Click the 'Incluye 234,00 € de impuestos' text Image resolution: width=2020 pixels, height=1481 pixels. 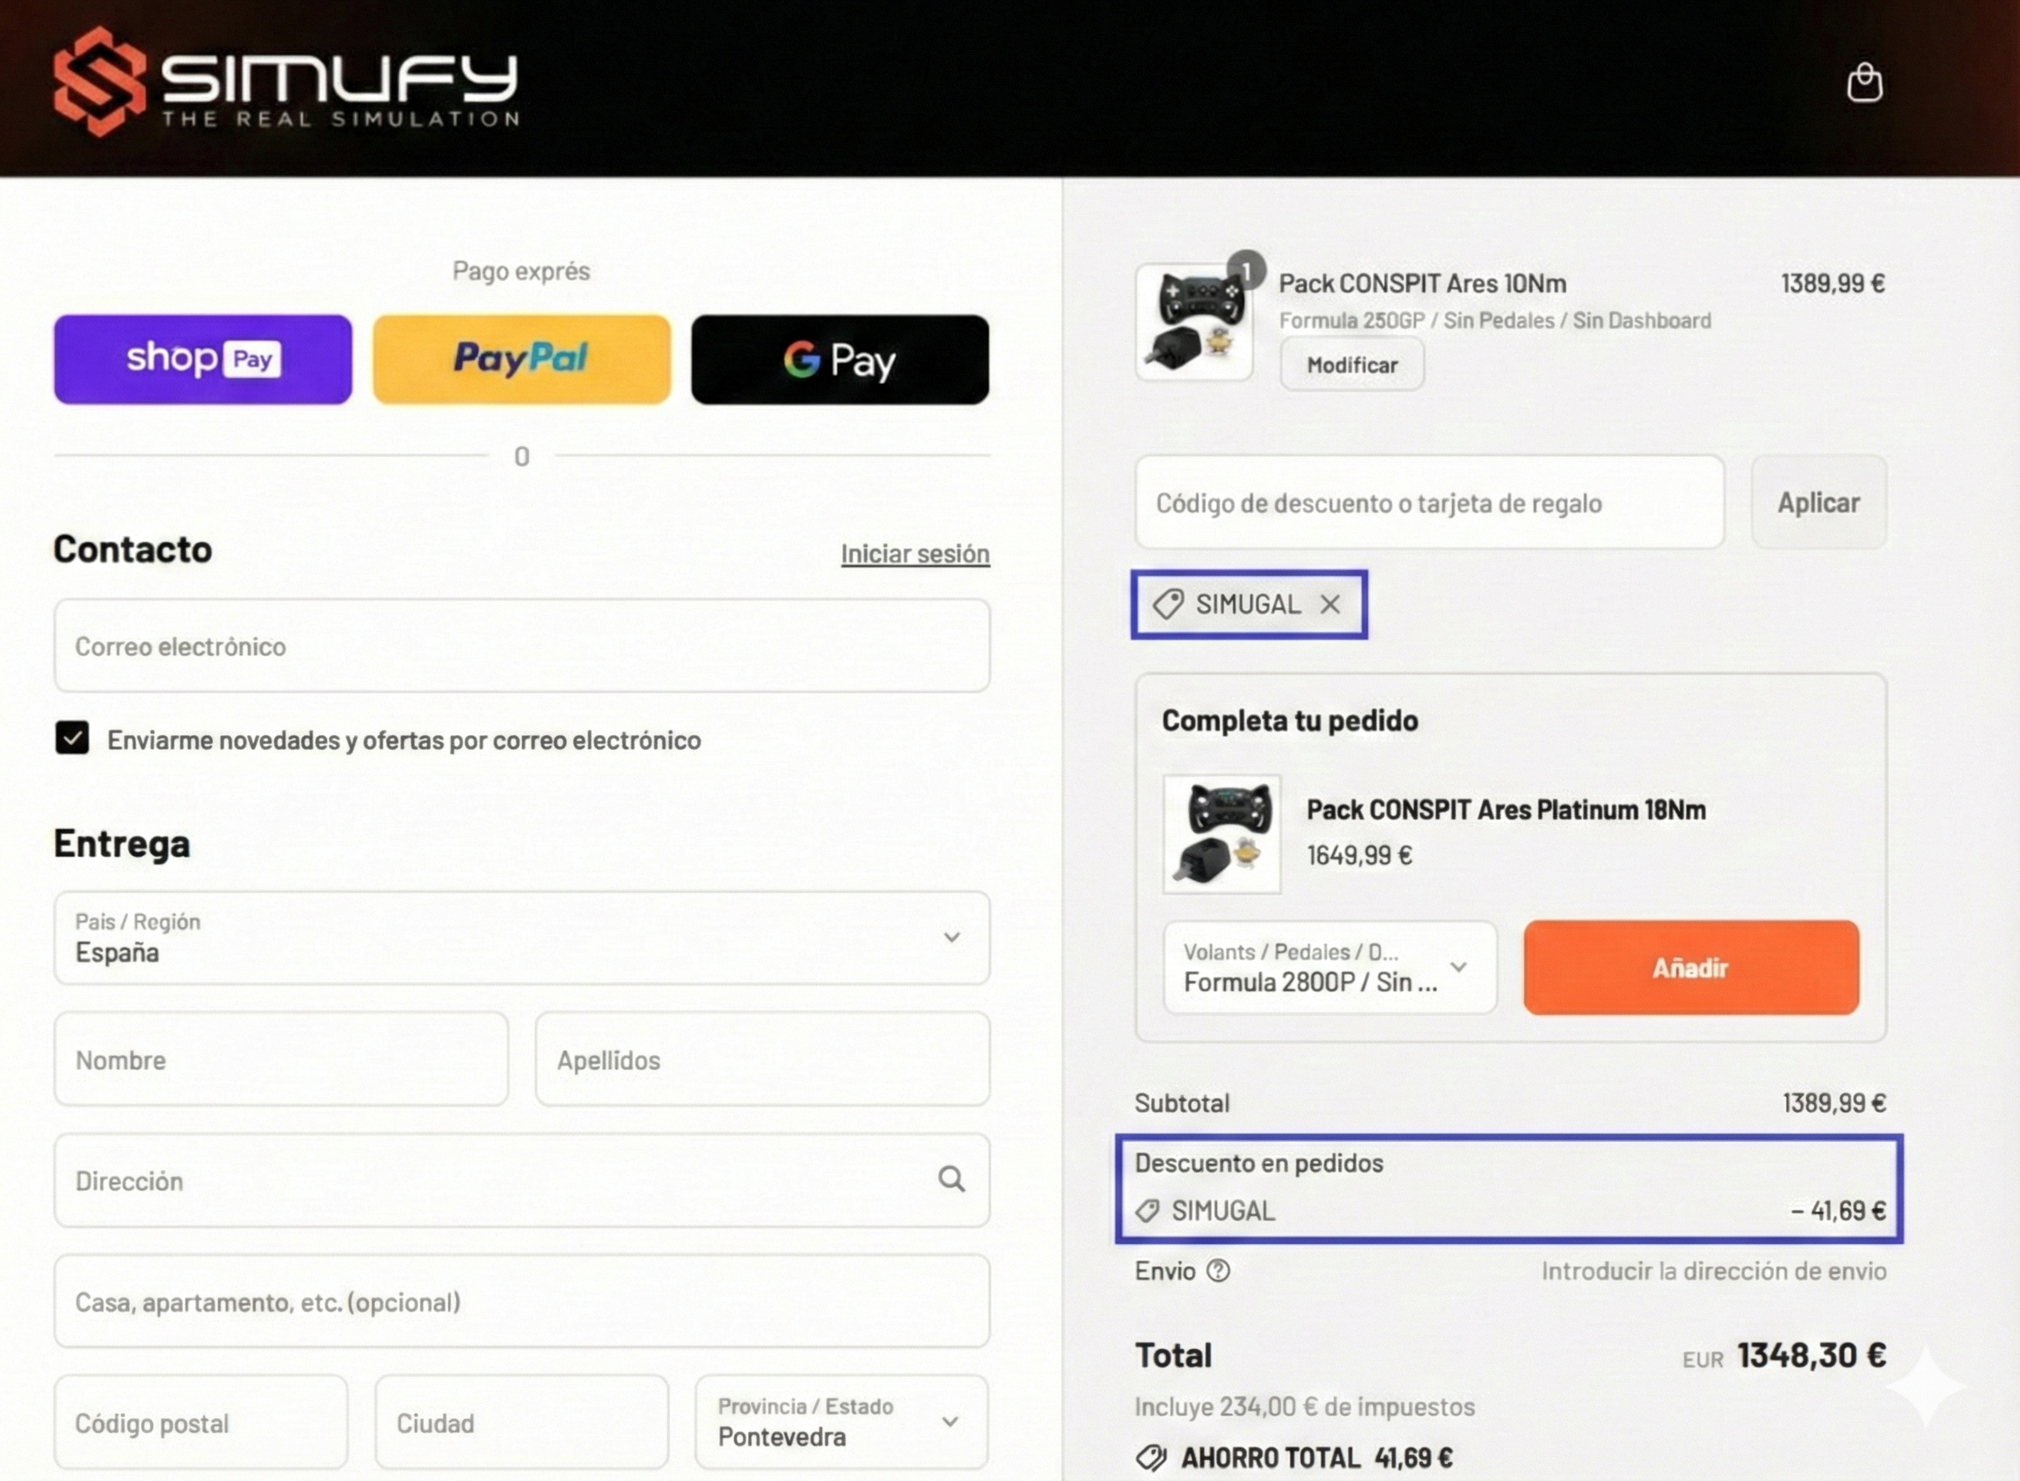click(x=1305, y=1407)
